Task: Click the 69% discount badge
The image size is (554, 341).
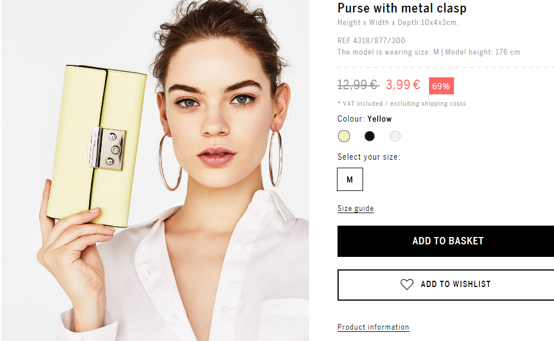Action: (441, 86)
